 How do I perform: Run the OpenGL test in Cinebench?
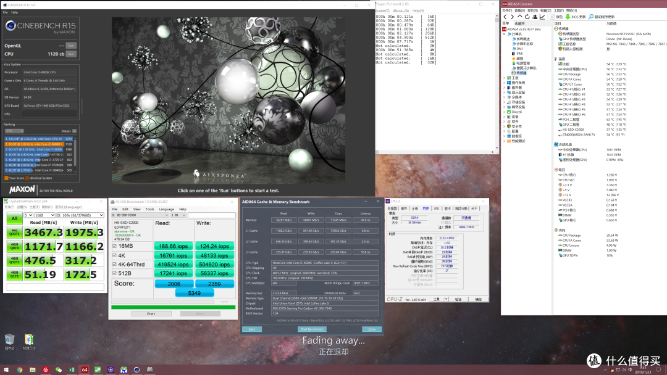click(71, 46)
